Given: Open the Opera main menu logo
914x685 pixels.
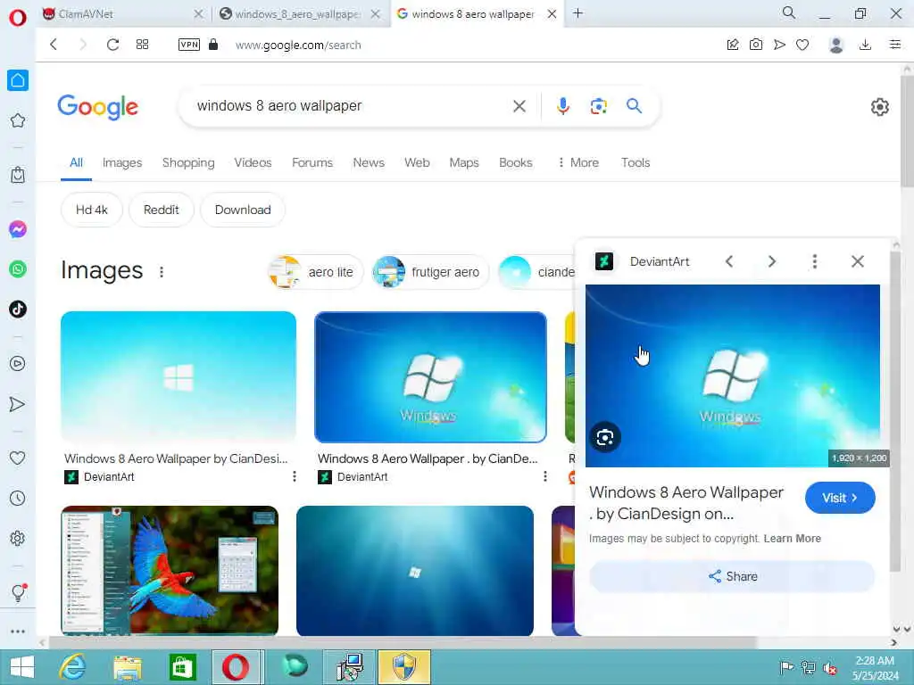Looking at the screenshot, I should coord(18,18).
